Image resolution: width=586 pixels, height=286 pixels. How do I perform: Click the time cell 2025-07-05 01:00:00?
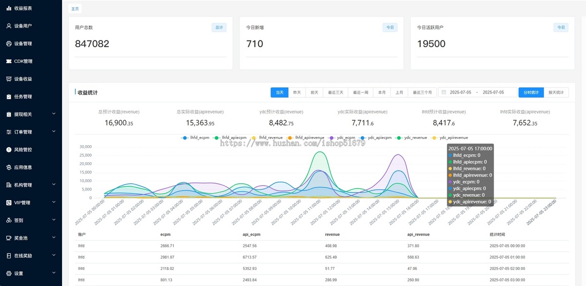tap(507, 257)
